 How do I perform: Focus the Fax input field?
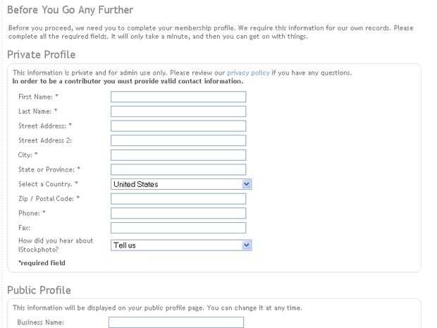pyautogui.click(x=178, y=228)
